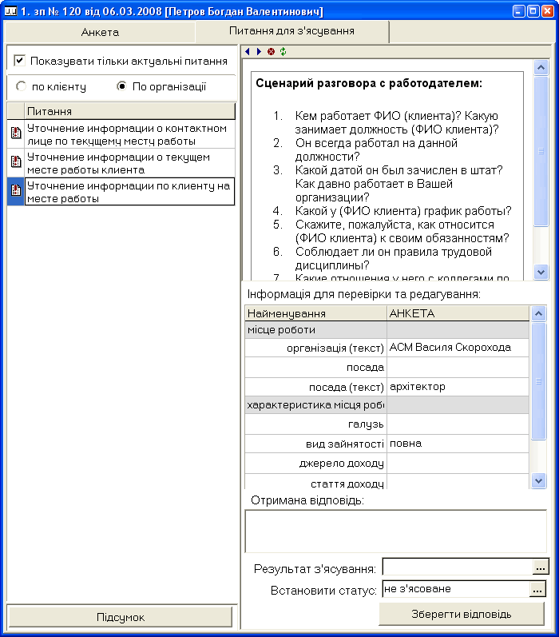Click the 'Найменування' column header

click(x=315, y=313)
